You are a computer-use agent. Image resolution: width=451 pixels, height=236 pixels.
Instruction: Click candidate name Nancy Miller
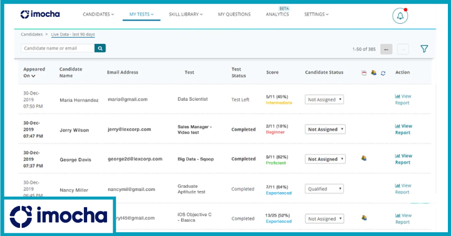(74, 190)
